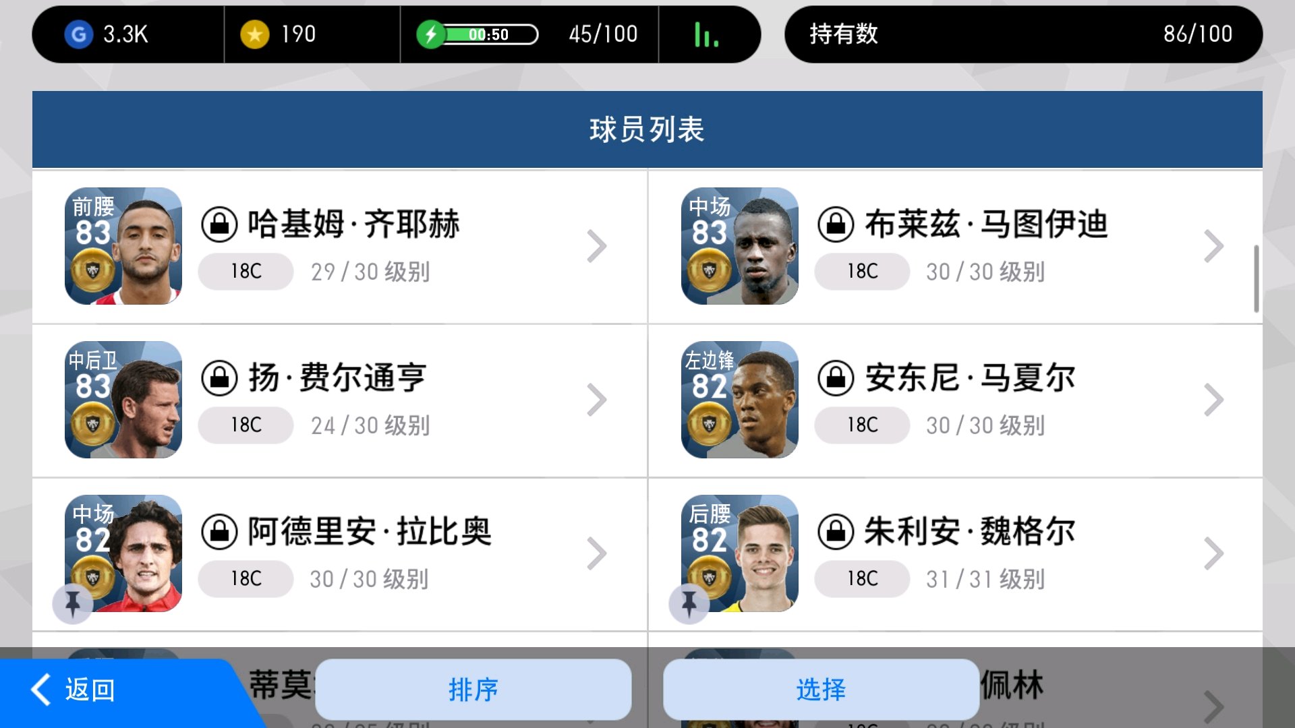Open the 持有数 86/100 panel
This screenshot has height=728, width=1295.
pyautogui.click(x=1023, y=34)
